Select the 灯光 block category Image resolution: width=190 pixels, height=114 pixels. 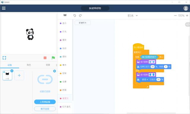(x=63, y=32)
